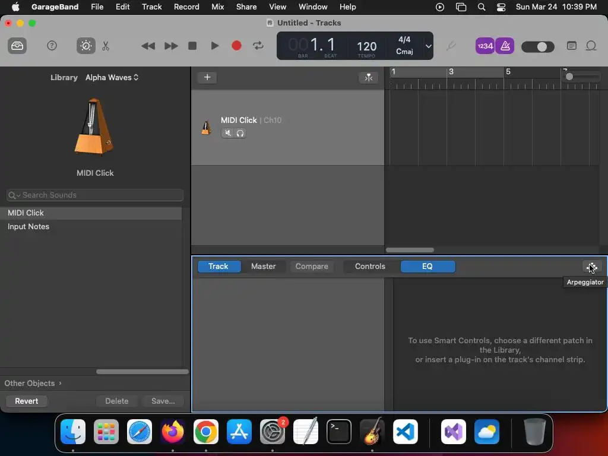This screenshot has width=608, height=456.
Task: Toggle the Arpeggiator button
Action: 592,267
